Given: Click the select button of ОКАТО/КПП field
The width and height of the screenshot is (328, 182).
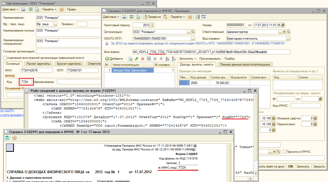Looking at the screenshot, I should click(x=193, y=38).
